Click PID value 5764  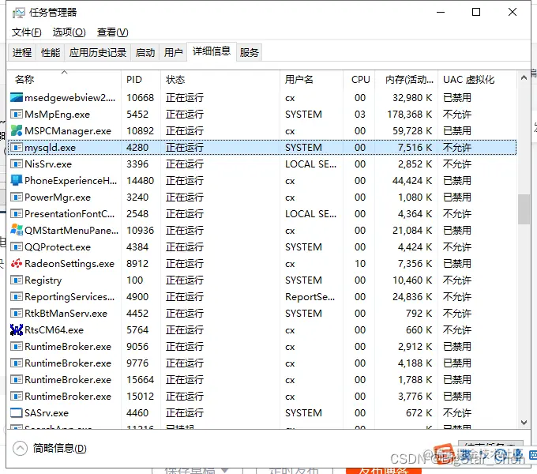pyautogui.click(x=137, y=329)
